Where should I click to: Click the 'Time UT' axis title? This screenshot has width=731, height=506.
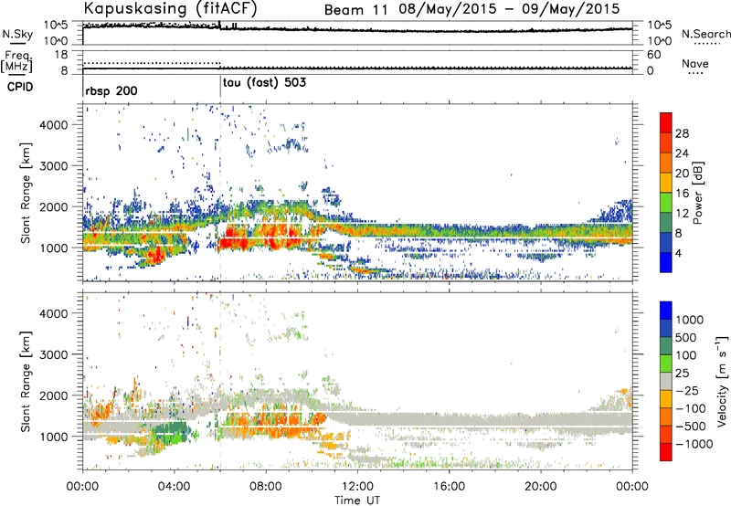coord(357,501)
